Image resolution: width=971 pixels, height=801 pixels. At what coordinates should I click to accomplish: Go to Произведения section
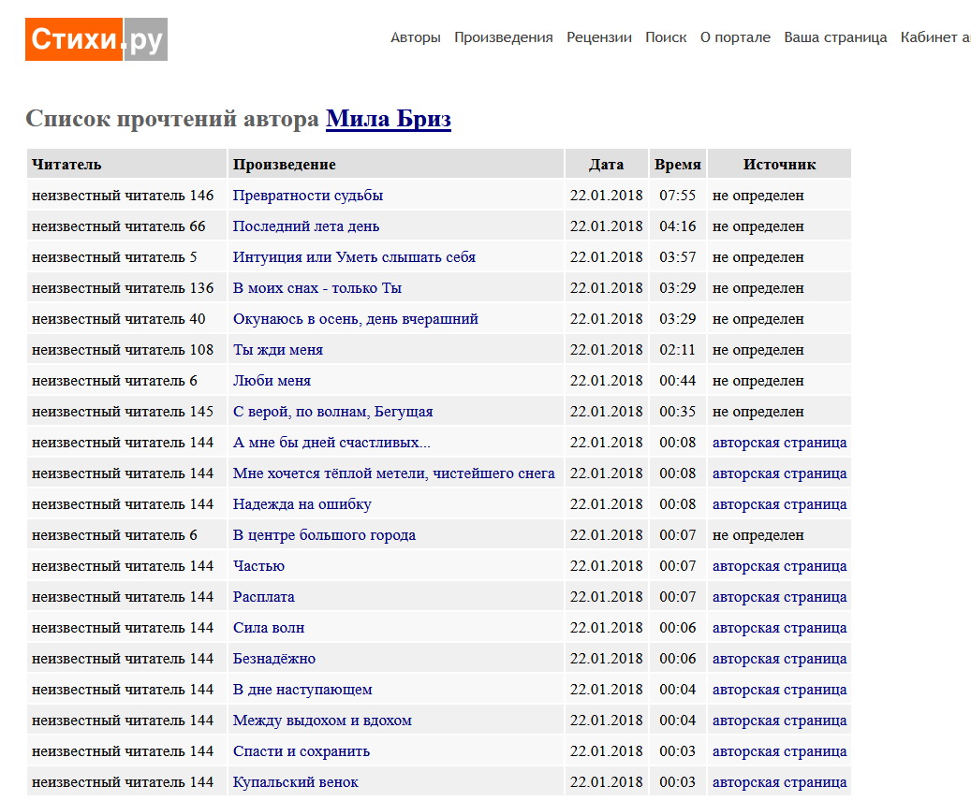pyautogui.click(x=503, y=37)
